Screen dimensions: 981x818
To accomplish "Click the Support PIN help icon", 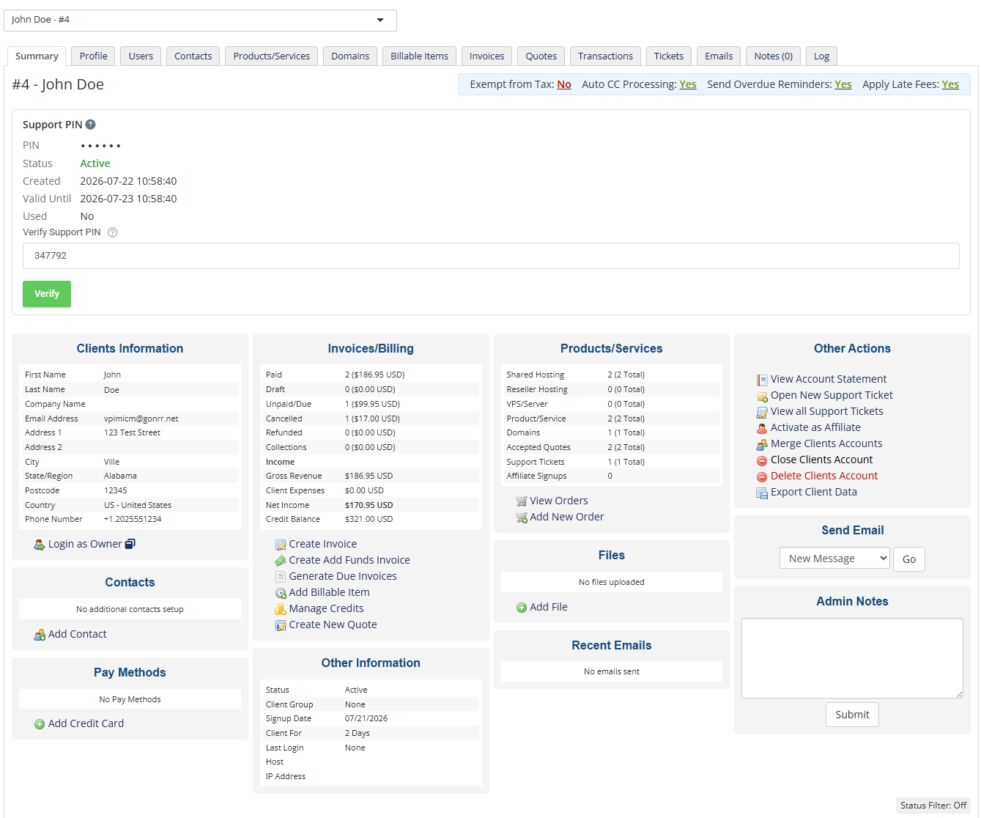I will [90, 125].
